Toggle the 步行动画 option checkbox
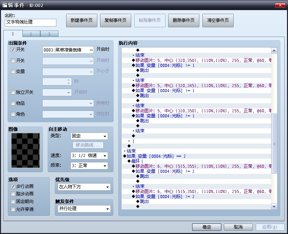Screen dimensions: 288x234 pos(13,187)
